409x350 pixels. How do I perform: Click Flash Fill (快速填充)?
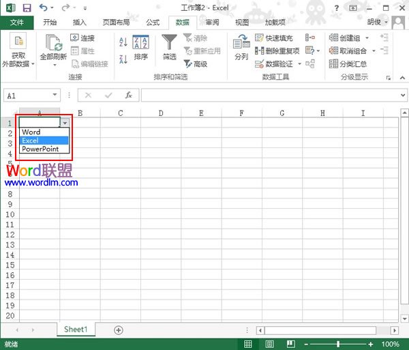tap(273, 38)
